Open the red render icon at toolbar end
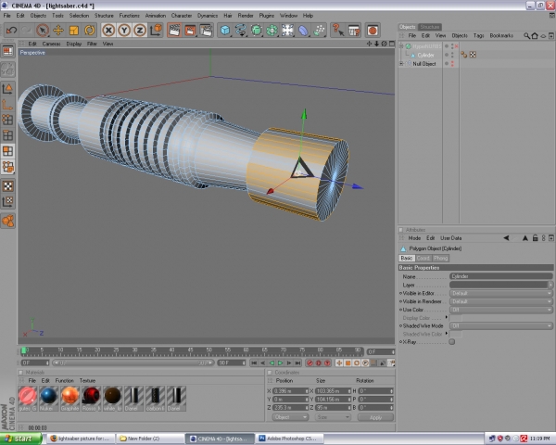Screen dimensions: 556x445 click(373, 31)
